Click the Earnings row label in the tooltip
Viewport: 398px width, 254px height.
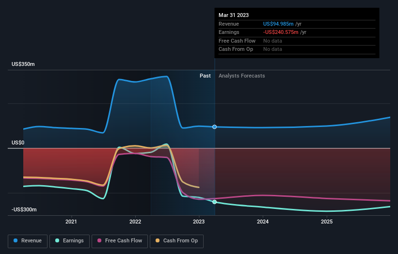(229, 32)
